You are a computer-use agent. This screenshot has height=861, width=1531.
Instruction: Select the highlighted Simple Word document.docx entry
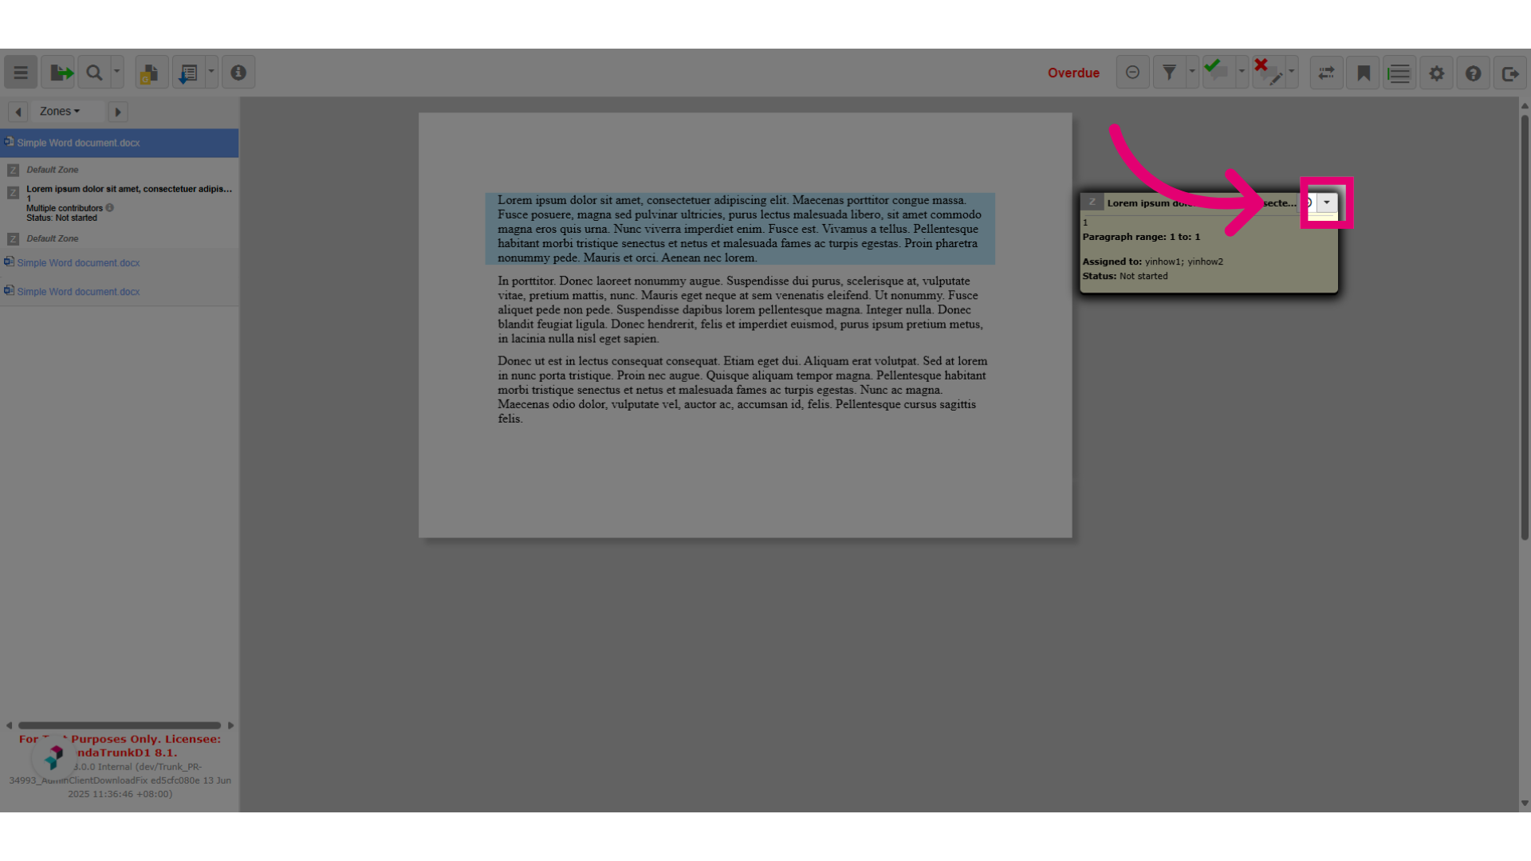pyautogui.click(x=120, y=143)
